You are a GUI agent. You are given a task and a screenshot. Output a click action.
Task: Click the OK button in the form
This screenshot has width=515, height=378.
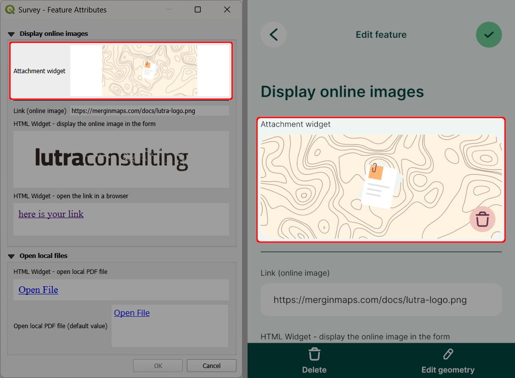[157, 365]
